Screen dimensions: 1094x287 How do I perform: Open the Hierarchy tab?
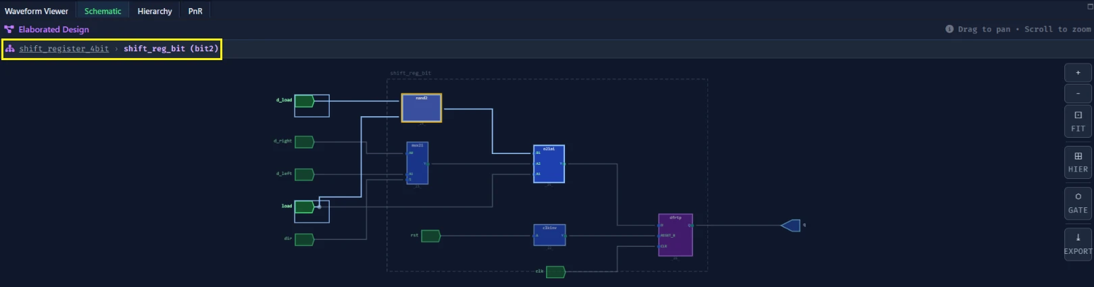(155, 11)
